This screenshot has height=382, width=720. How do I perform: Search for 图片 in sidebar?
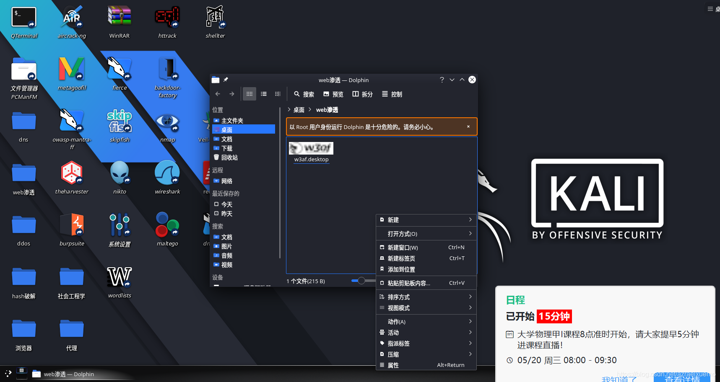click(x=244, y=246)
